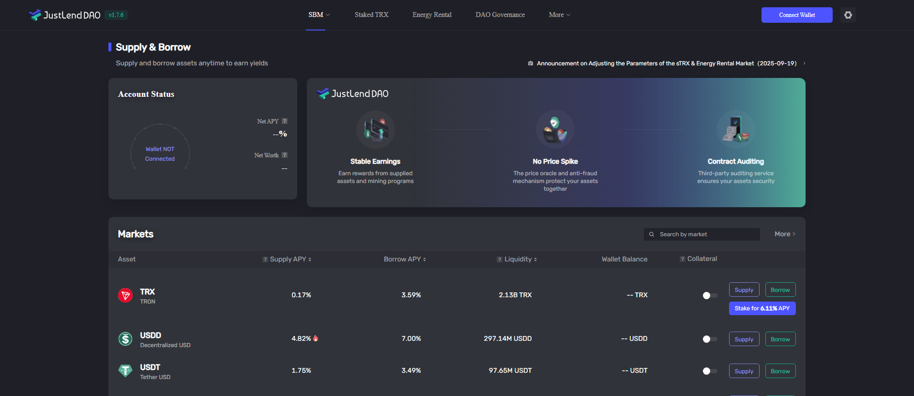Click the version v1.7.6 badge
914x396 pixels.
click(x=116, y=15)
